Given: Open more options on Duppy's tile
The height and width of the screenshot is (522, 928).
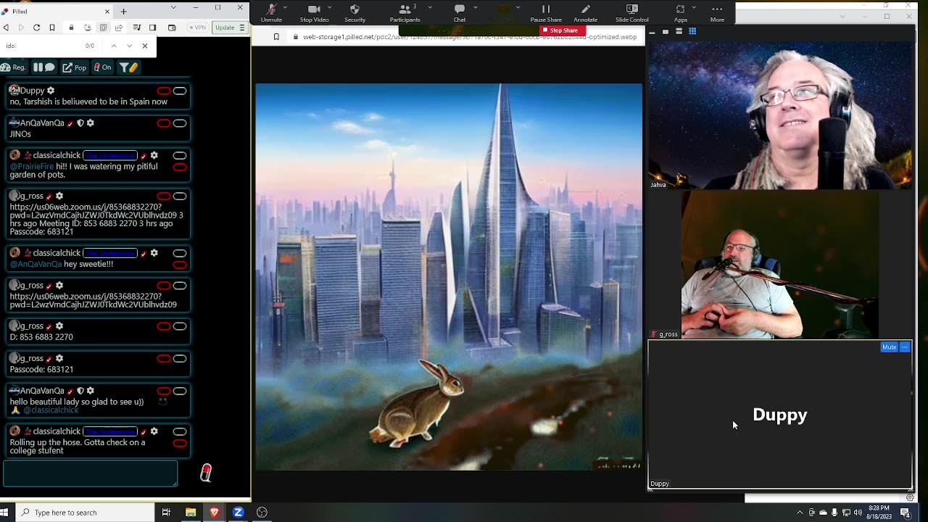Looking at the screenshot, I should 904,347.
